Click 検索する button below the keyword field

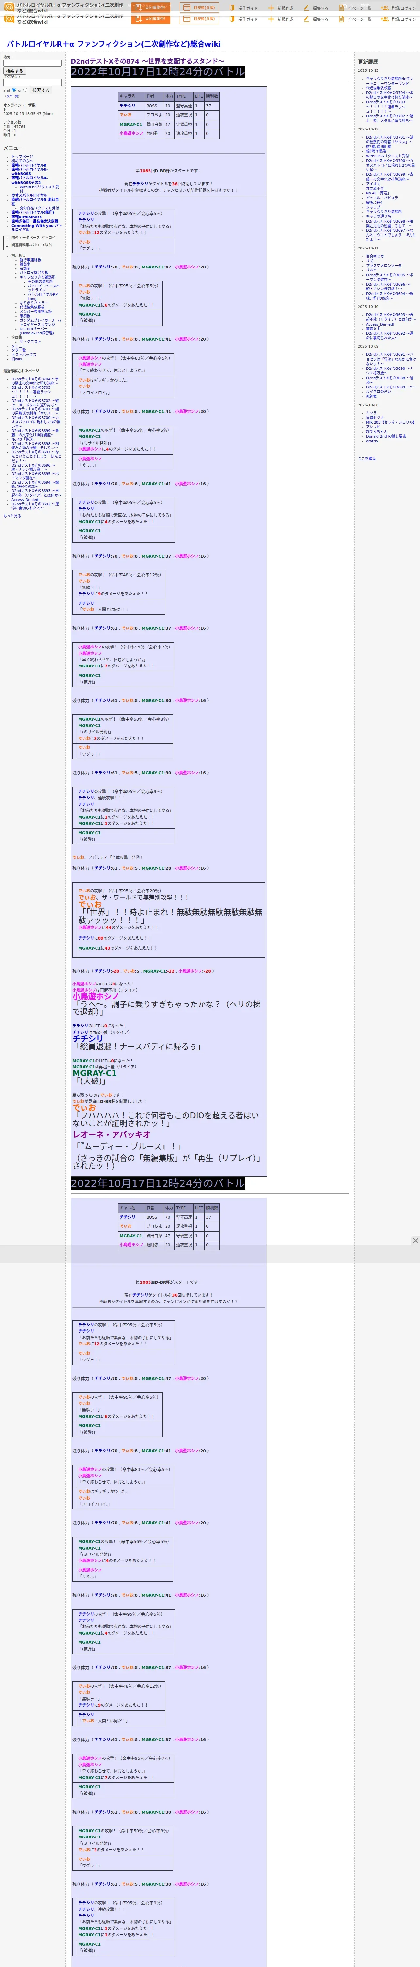coord(14,71)
